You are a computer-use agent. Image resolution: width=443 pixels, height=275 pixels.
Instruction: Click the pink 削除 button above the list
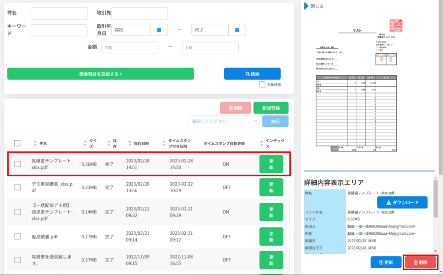click(236, 108)
